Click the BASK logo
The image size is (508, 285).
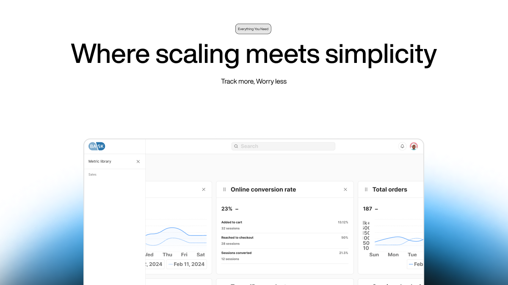point(97,146)
